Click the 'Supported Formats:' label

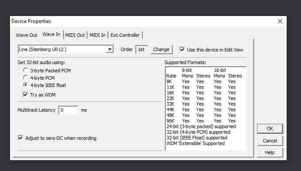(x=185, y=62)
